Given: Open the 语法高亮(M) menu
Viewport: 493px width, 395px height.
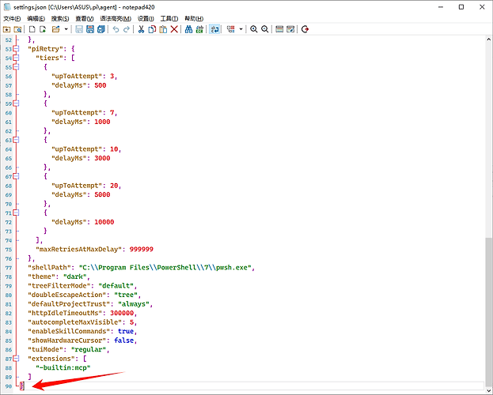Looking at the screenshot, I should point(116,18).
